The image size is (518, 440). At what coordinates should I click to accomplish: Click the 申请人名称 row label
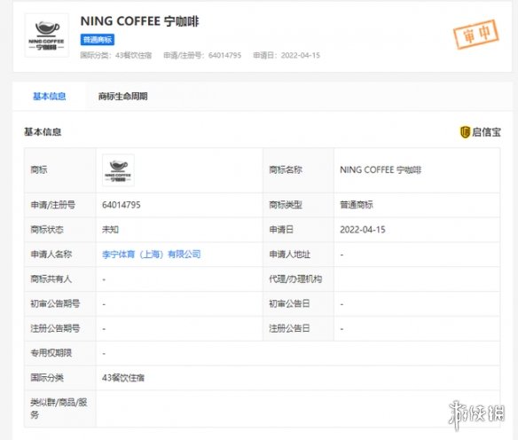(51, 255)
